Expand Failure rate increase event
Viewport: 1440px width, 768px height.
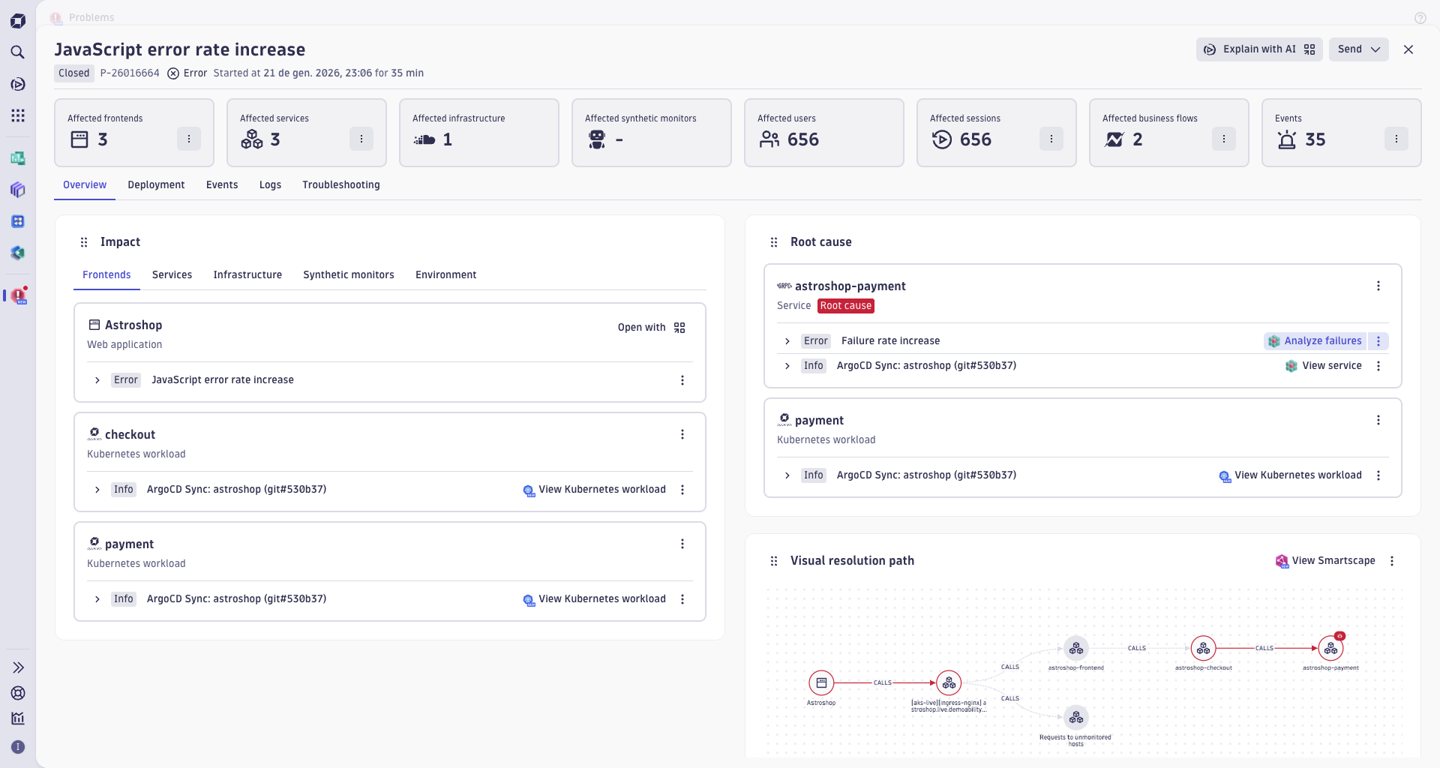[x=787, y=341]
